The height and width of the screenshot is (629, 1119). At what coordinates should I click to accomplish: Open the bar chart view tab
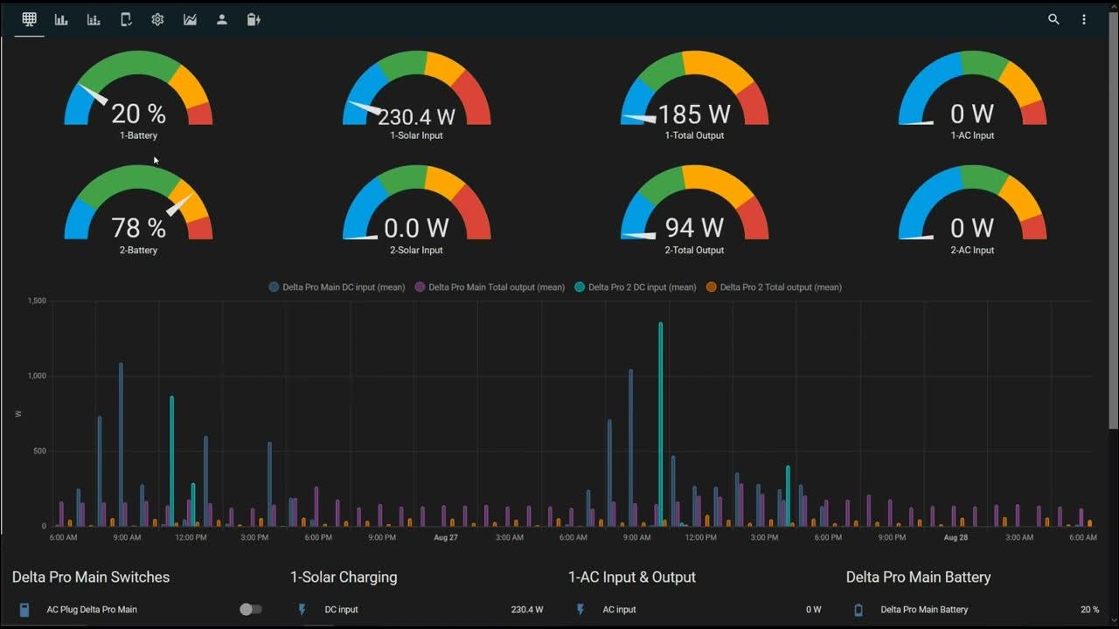click(61, 19)
